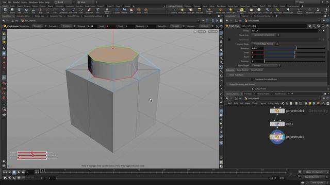The image size is (330, 185).
Task: Click the Group input field
Action: (x=285, y=31)
